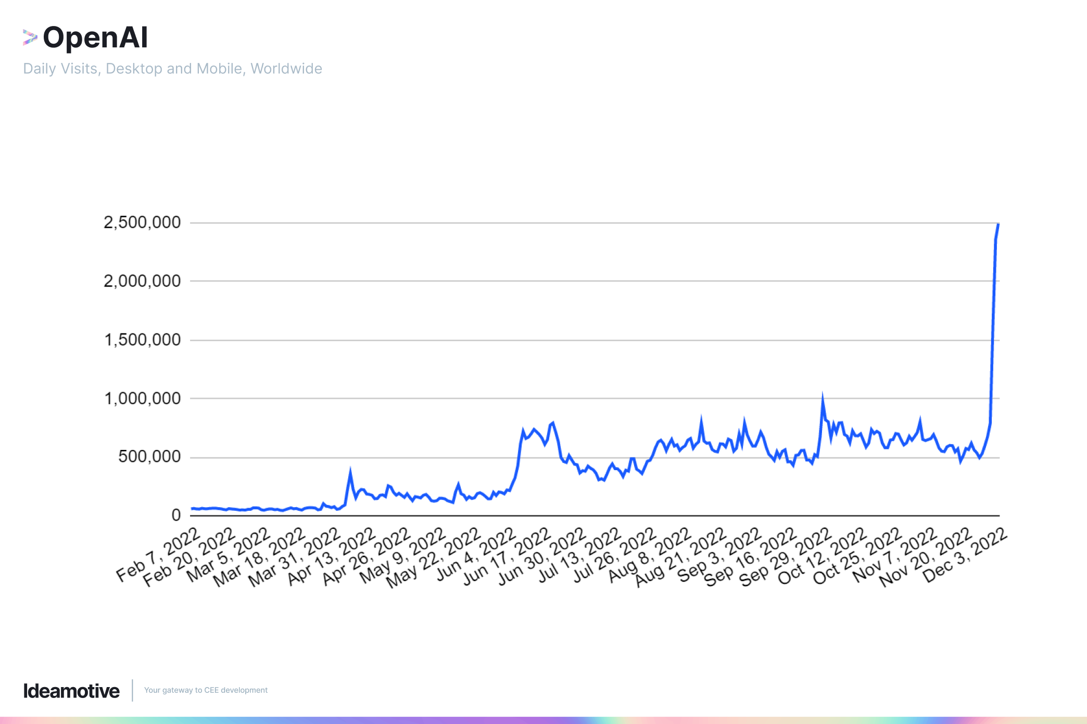The image size is (1087, 724).
Task: Click the Daily Visits subtitle text
Action: coord(172,69)
